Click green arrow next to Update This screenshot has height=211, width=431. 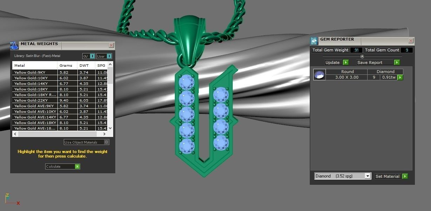(x=346, y=63)
